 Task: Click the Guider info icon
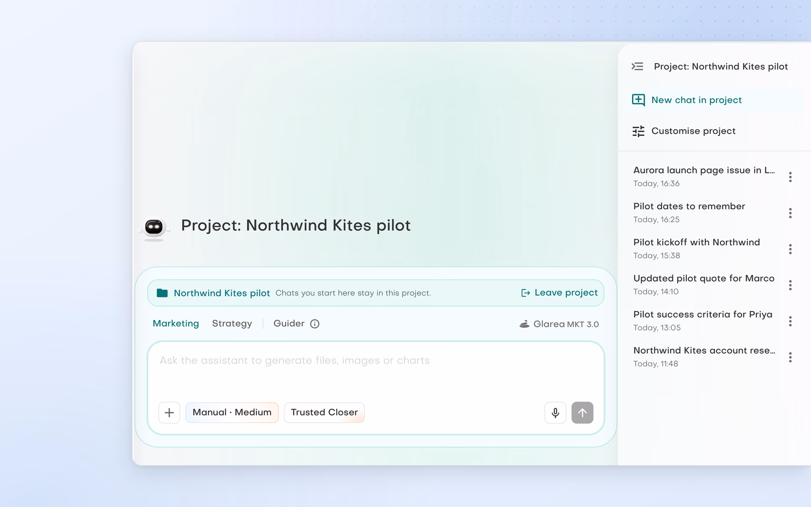coord(315,324)
